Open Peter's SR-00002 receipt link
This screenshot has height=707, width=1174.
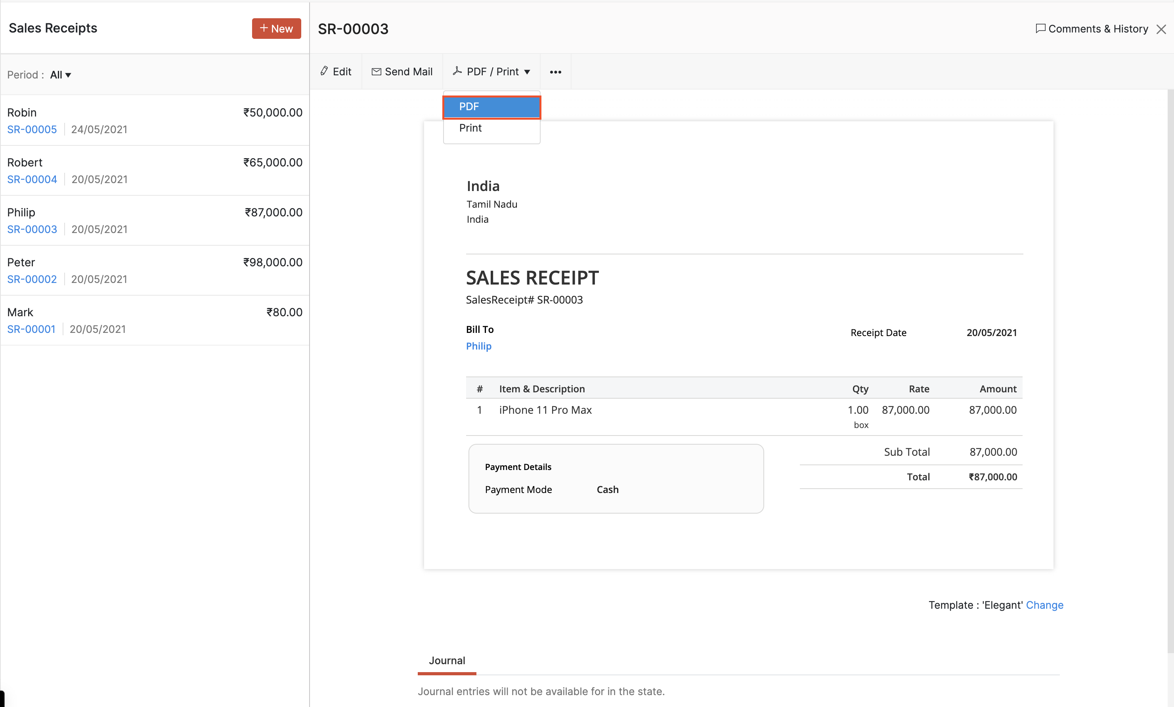pos(32,279)
